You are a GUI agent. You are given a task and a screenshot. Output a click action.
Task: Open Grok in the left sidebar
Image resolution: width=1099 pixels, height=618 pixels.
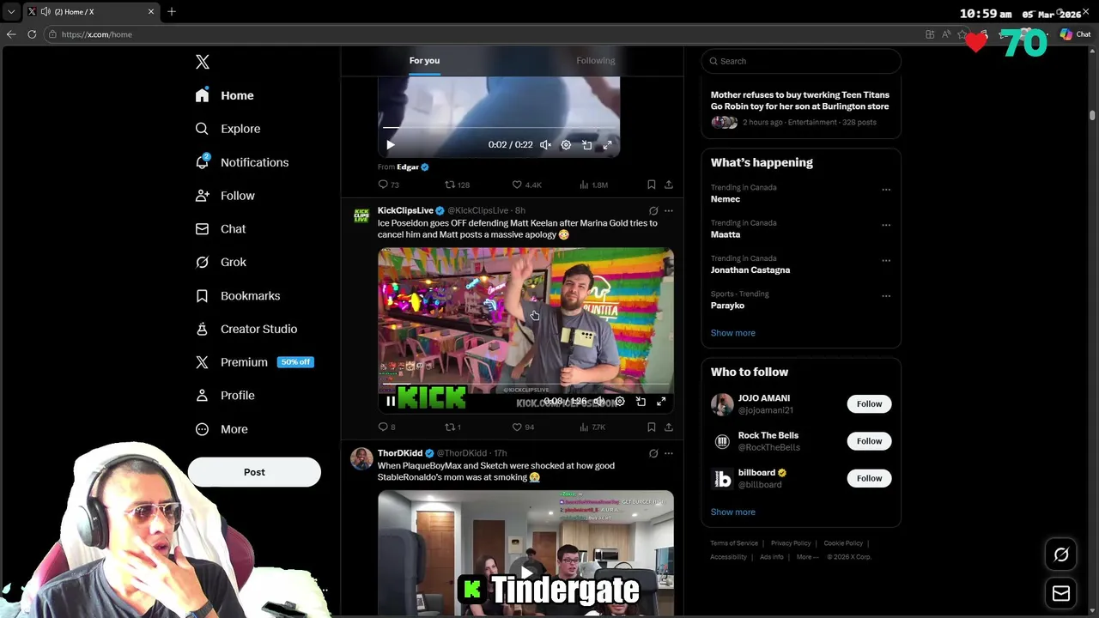coord(221,262)
